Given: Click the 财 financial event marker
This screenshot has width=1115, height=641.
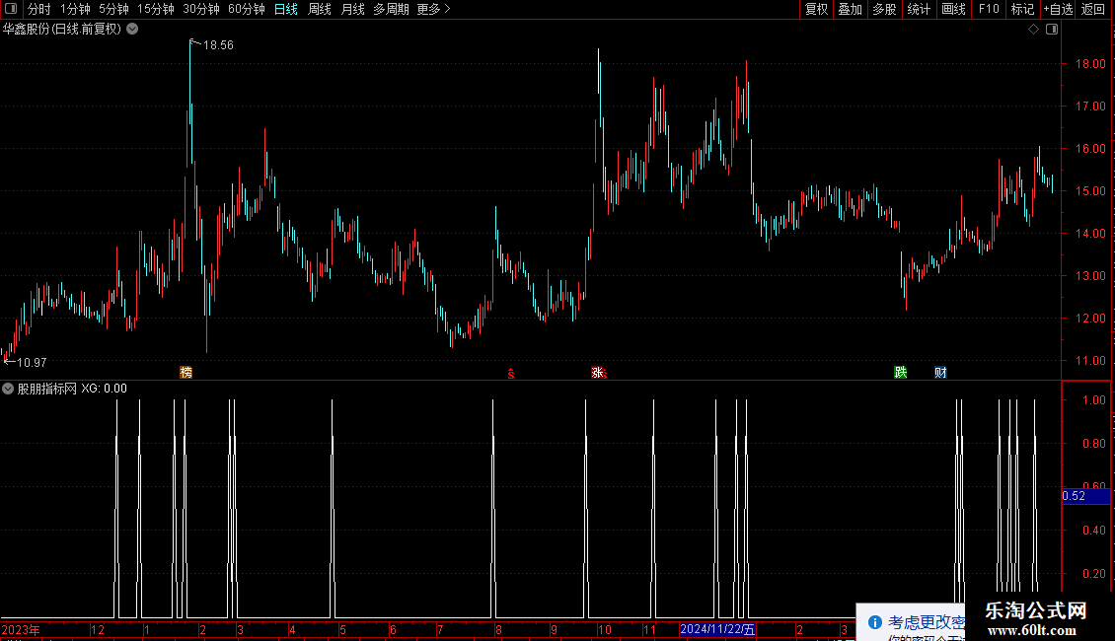Looking at the screenshot, I should [x=940, y=372].
